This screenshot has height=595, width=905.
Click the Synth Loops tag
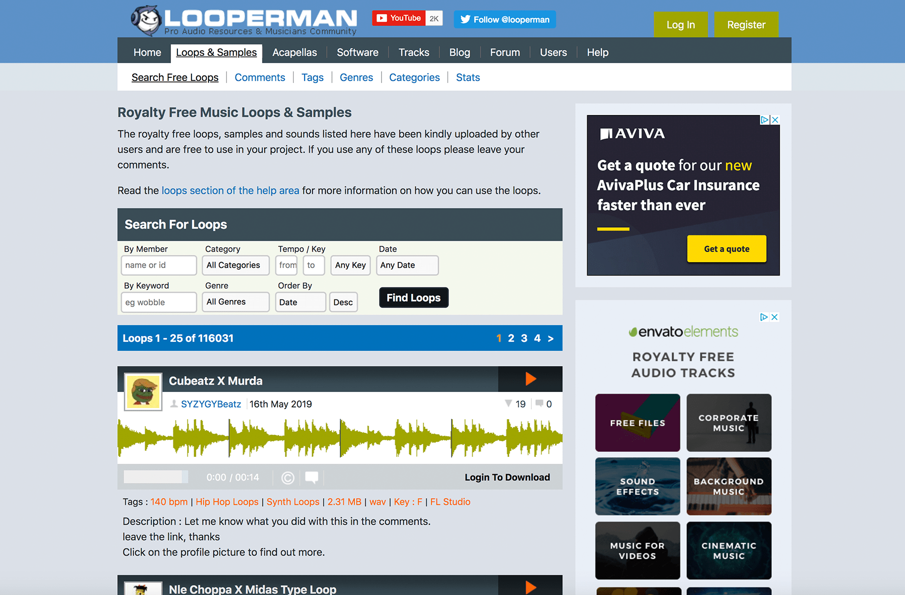(x=293, y=502)
